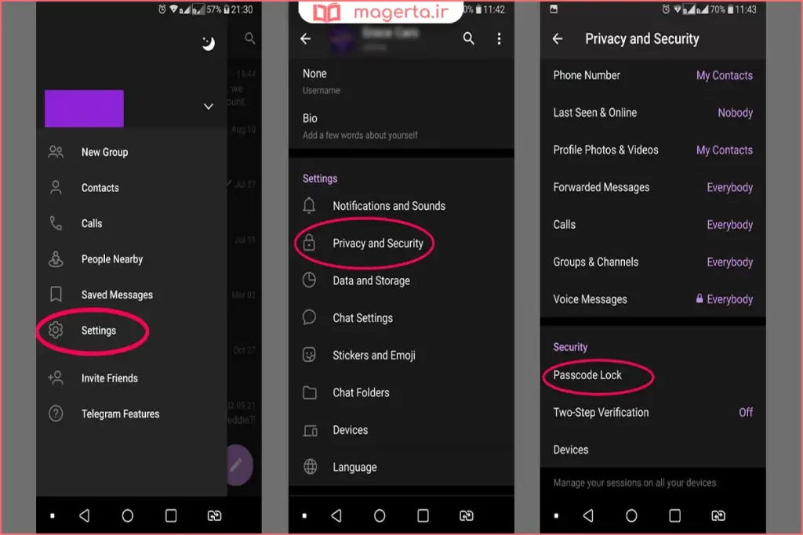803x535 pixels.
Task: Open Passcode Lock option
Action: point(587,375)
